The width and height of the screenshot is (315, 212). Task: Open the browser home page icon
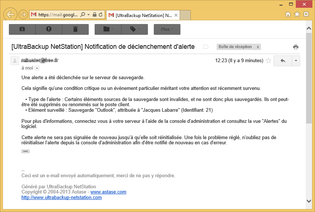point(288,14)
